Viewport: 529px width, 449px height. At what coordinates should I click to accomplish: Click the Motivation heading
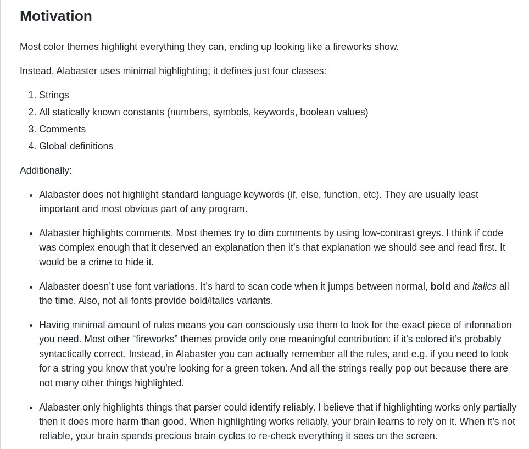click(56, 16)
